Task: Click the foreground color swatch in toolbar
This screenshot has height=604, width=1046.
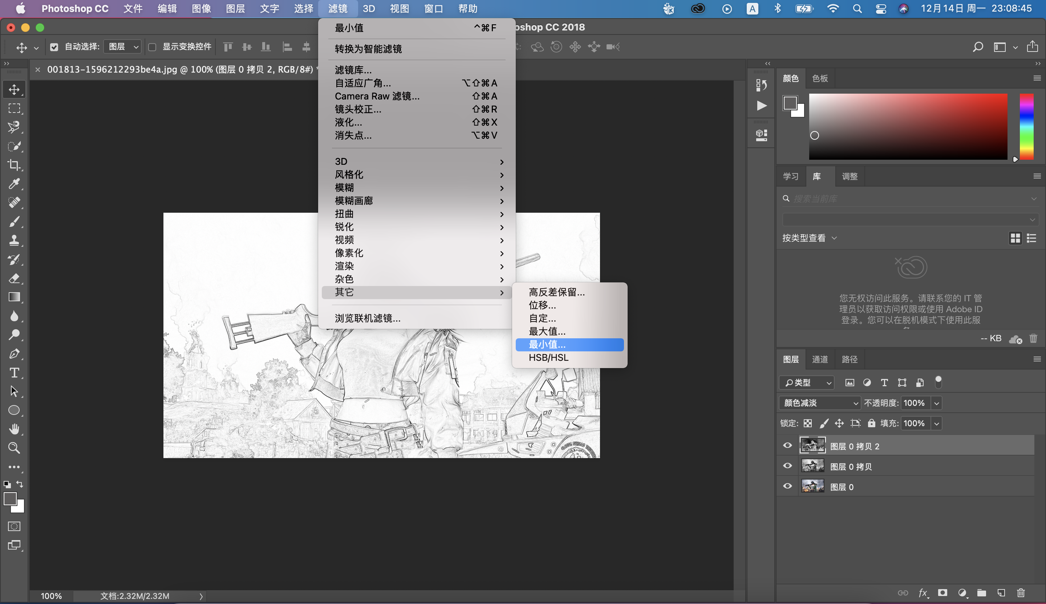Action: [x=10, y=499]
